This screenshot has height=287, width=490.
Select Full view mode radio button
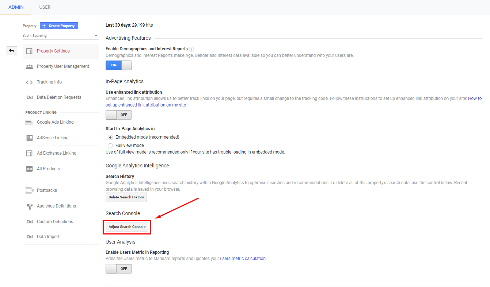click(110, 146)
